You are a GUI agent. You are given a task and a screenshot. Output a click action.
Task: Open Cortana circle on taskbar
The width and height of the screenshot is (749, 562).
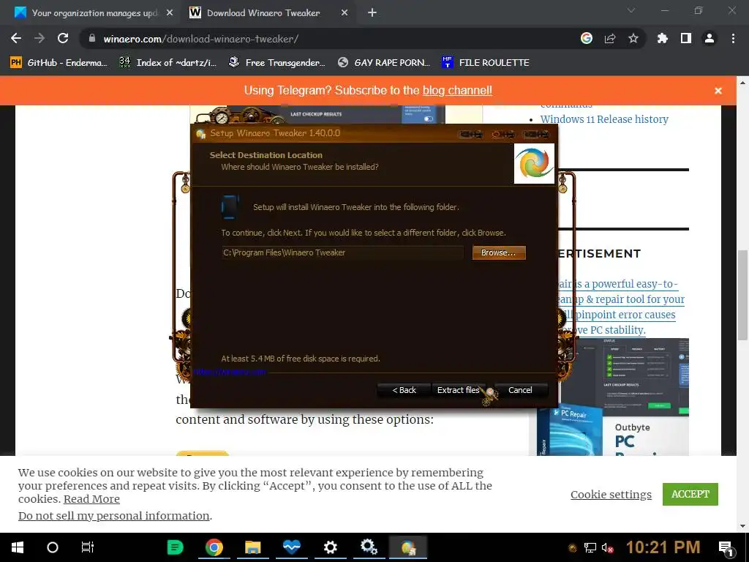(53, 547)
